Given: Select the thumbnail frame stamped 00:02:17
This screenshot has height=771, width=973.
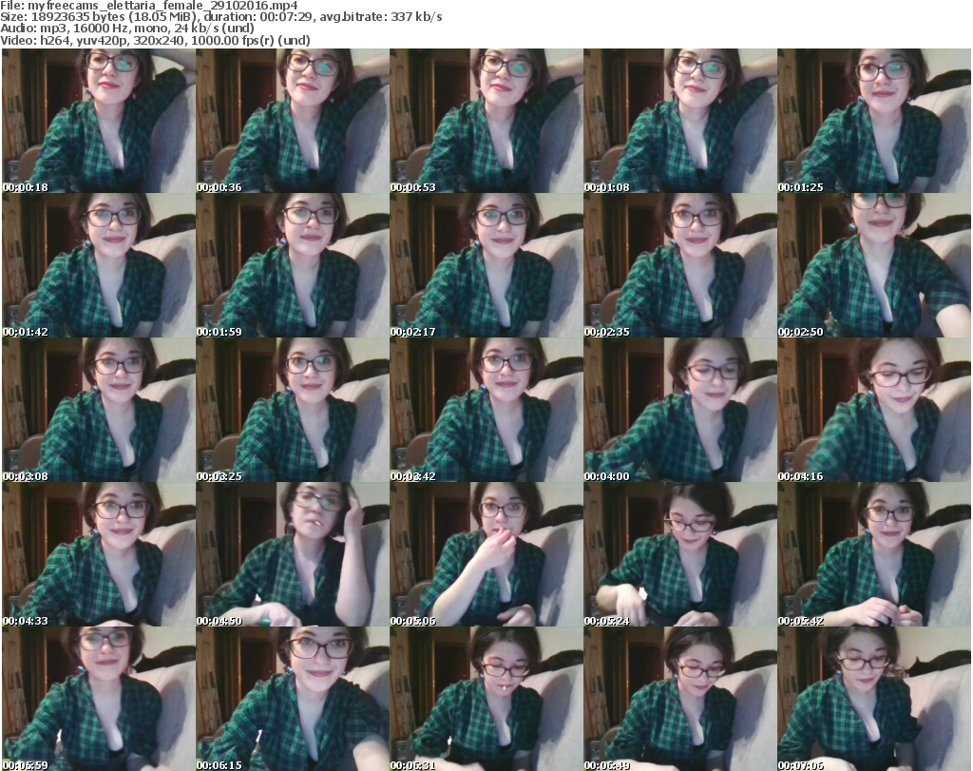Looking at the screenshot, I should [x=486, y=265].
